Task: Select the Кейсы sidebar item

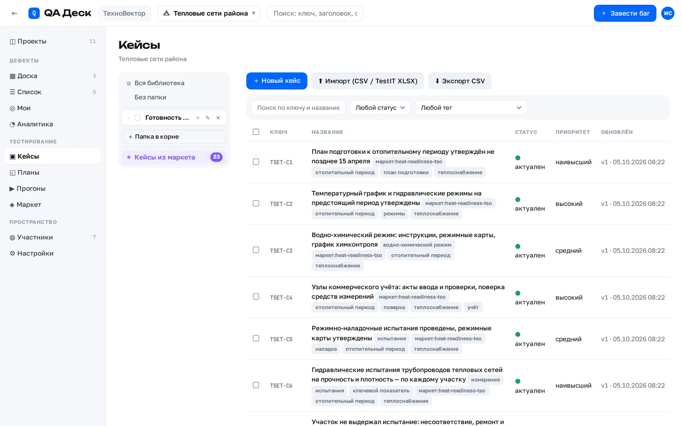Action: click(x=53, y=156)
